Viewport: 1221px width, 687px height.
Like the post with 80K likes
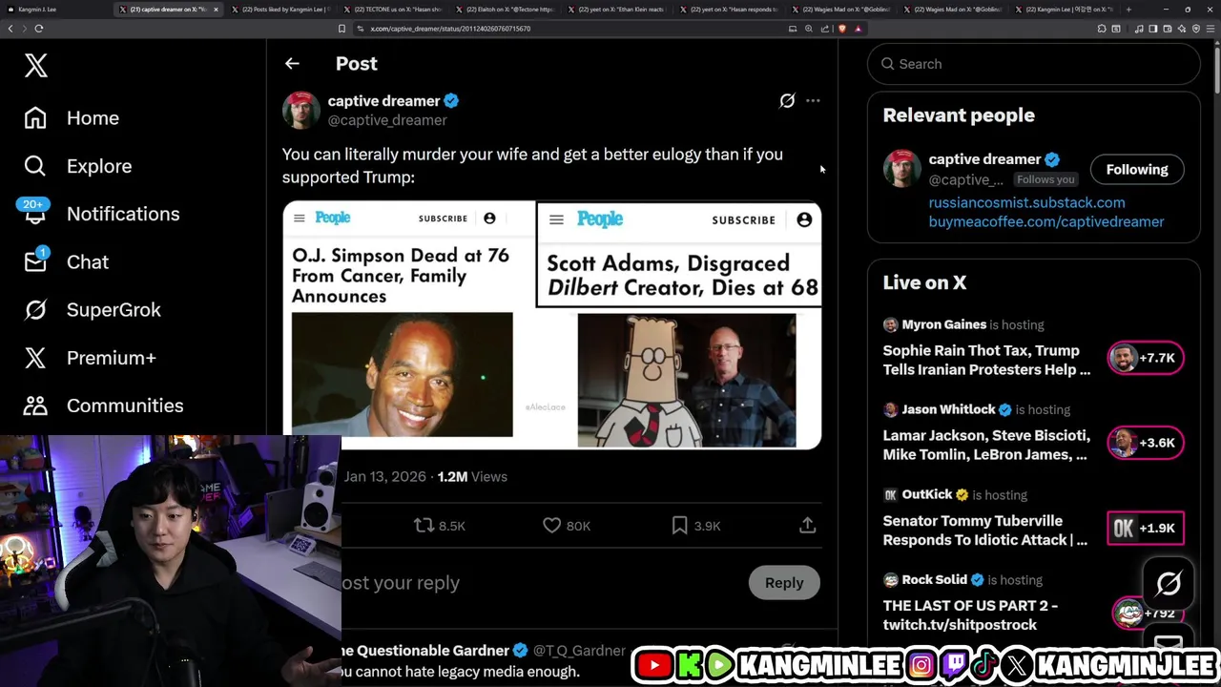[567, 525]
